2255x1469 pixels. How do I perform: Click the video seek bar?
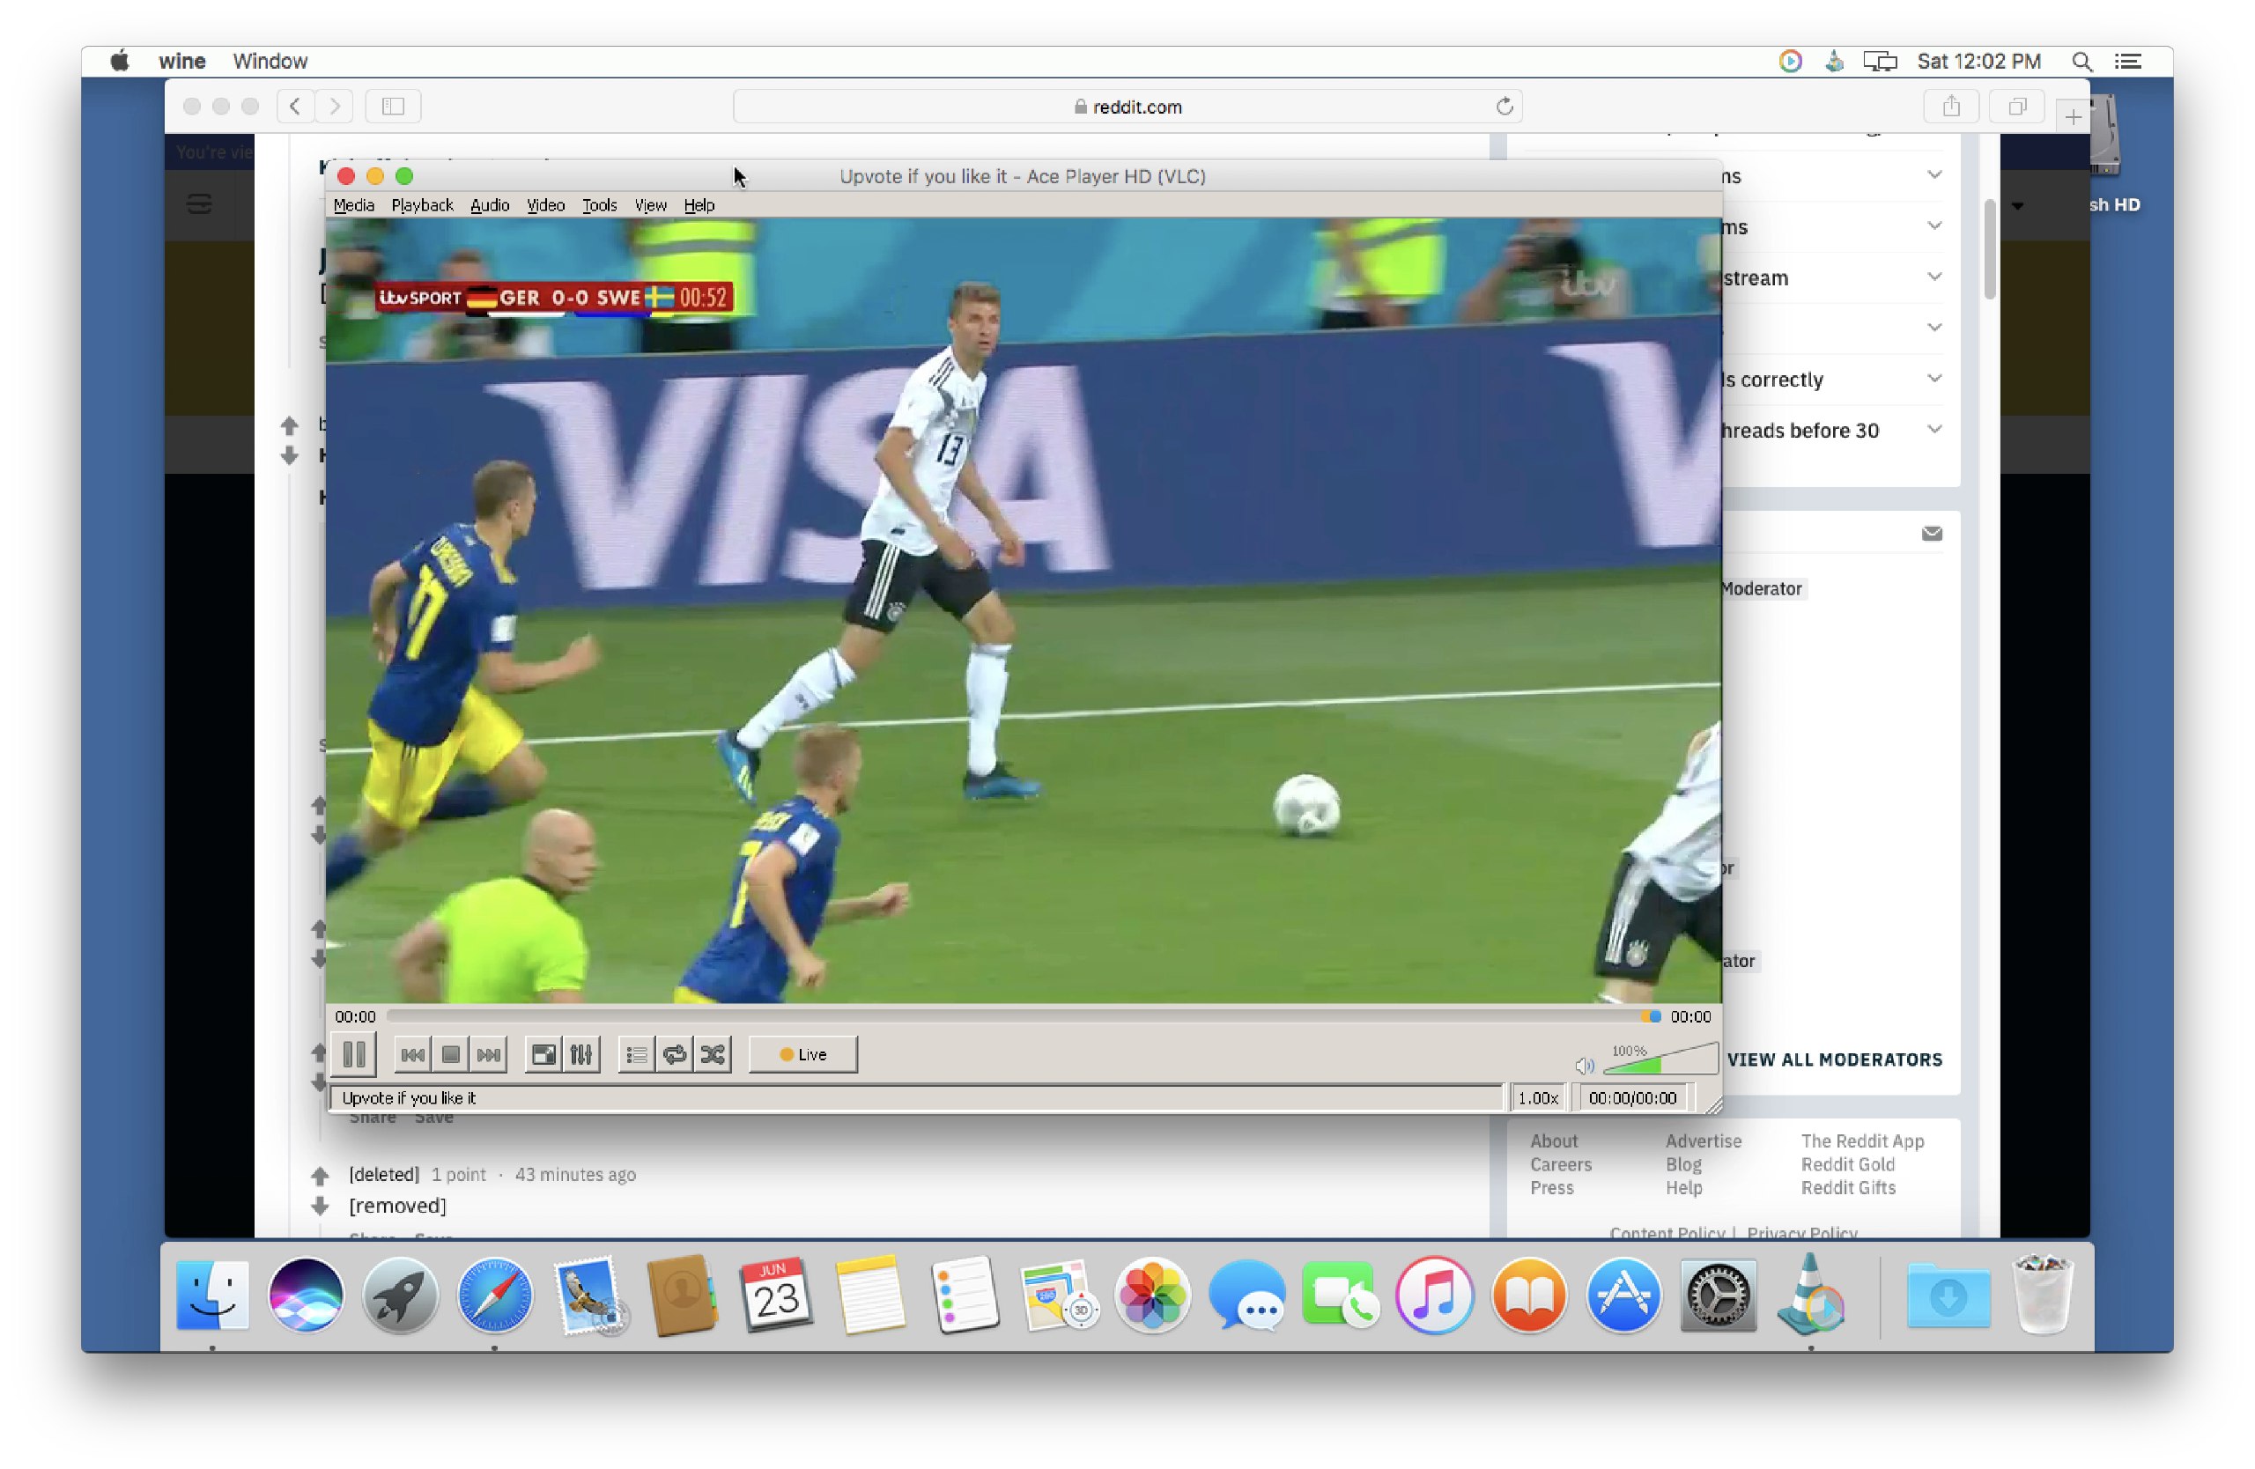(x=1024, y=1016)
